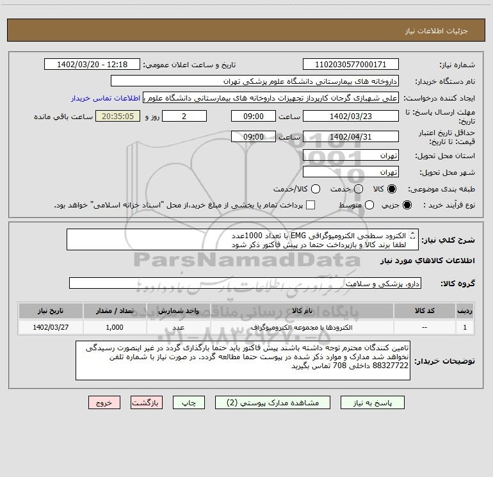Click the چاپ print button

coord(189,403)
